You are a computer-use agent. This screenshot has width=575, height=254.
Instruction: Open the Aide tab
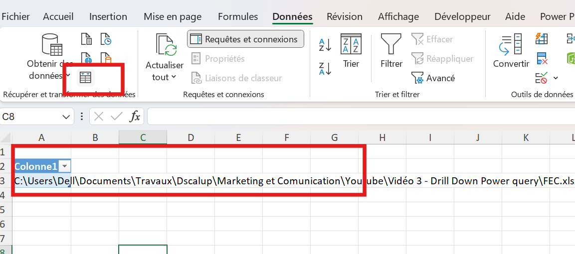pyautogui.click(x=515, y=16)
